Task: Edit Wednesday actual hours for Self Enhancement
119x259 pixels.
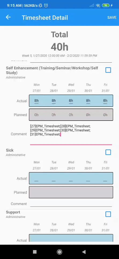Action: tap(71, 101)
